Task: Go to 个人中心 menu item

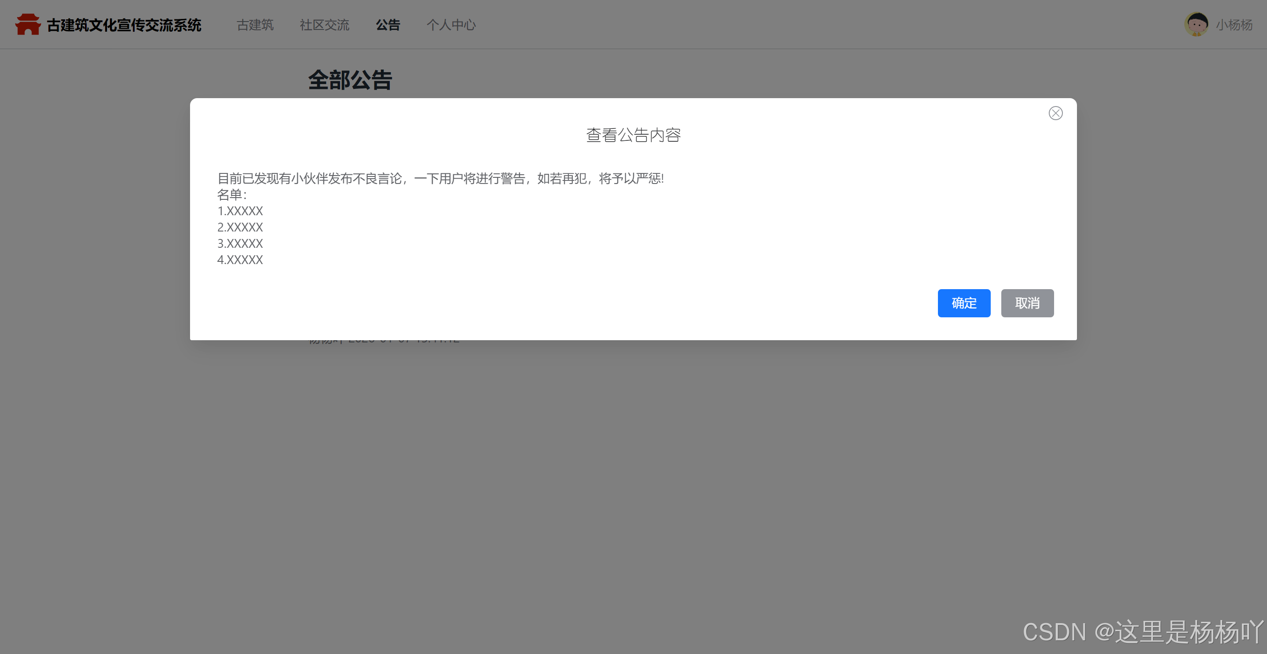Action: [x=450, y=25]
